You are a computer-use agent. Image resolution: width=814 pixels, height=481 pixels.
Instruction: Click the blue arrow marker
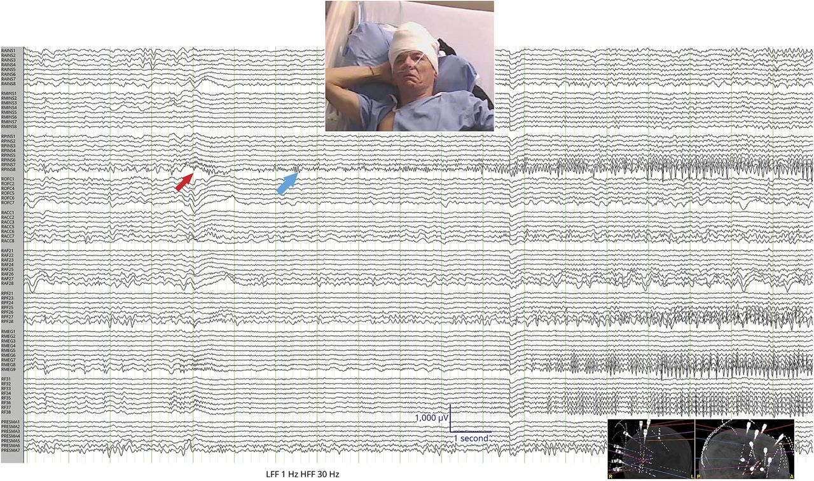click(x=287, y=184)
